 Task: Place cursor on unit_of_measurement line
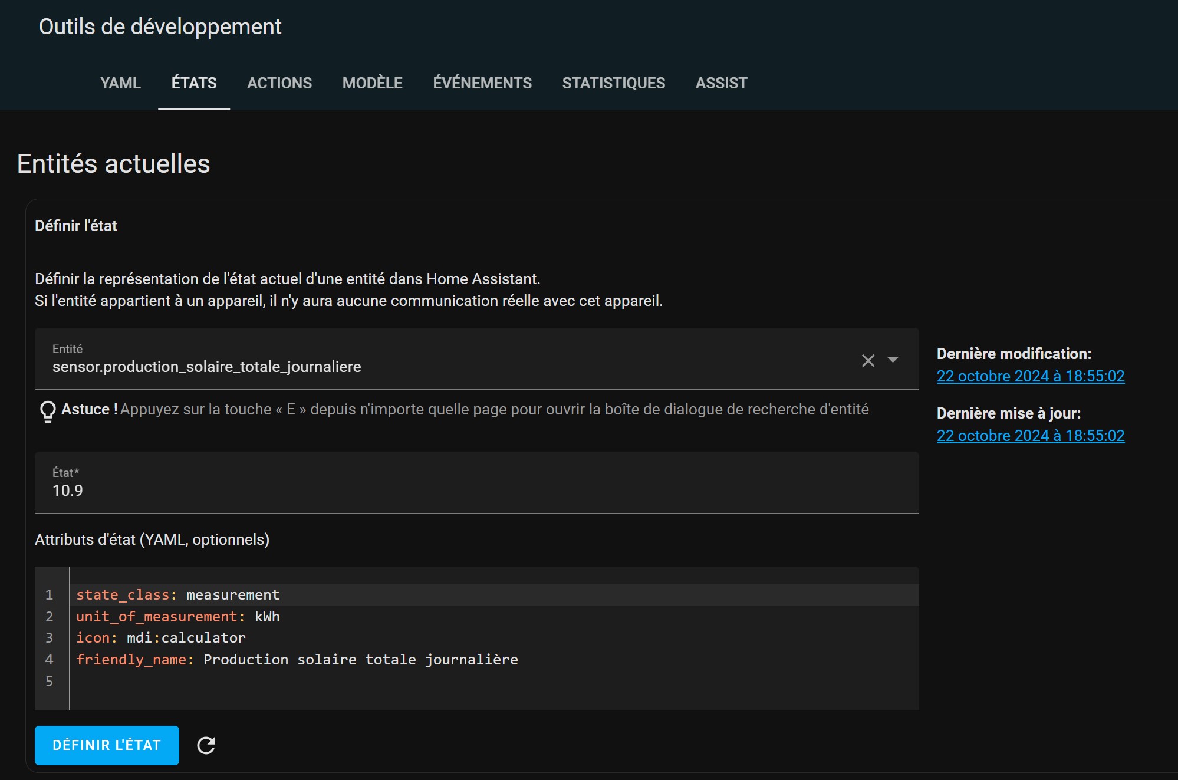[x=494, y=617]
